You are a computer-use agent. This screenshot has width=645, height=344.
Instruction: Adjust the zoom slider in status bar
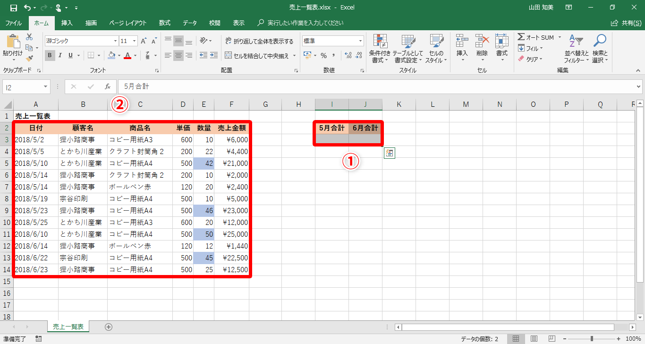pos(592,338)
